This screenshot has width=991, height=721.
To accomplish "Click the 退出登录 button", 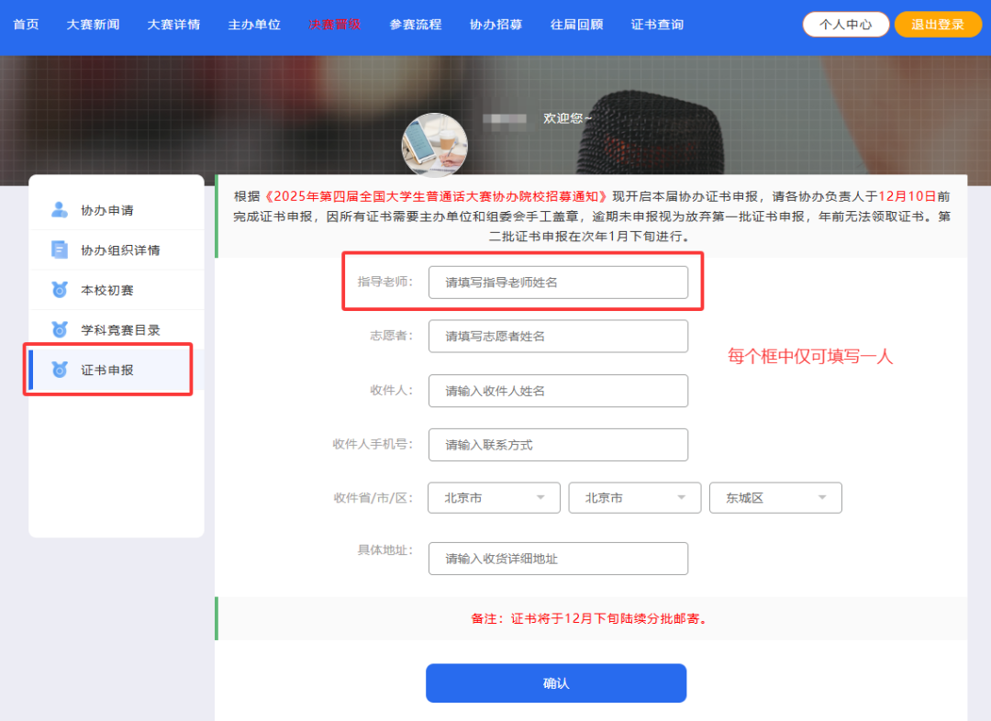I will pyautogui.click(x=938, y=25).
